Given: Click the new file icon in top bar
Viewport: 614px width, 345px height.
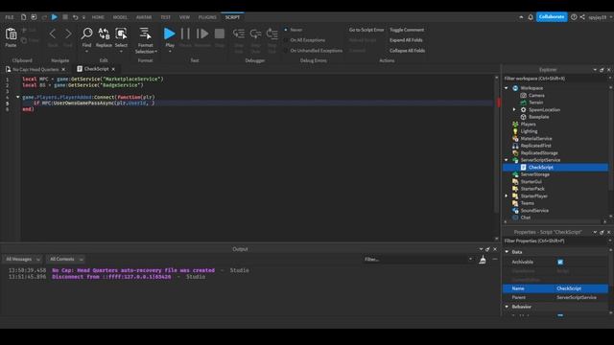Looking at the screenshot, I should 23,17.
